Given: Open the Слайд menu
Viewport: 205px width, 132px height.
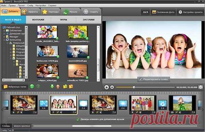Looking at the screenshot, I should pos(30,5).
